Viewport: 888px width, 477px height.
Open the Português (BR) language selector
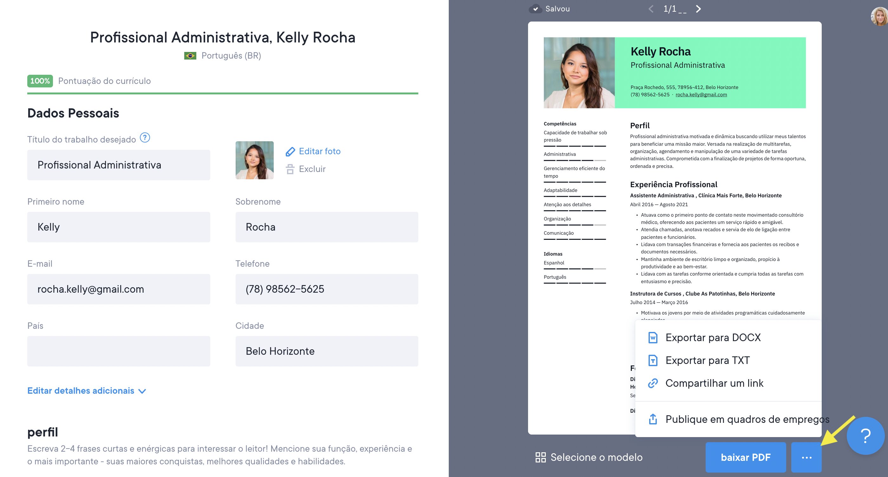[231, 56]
